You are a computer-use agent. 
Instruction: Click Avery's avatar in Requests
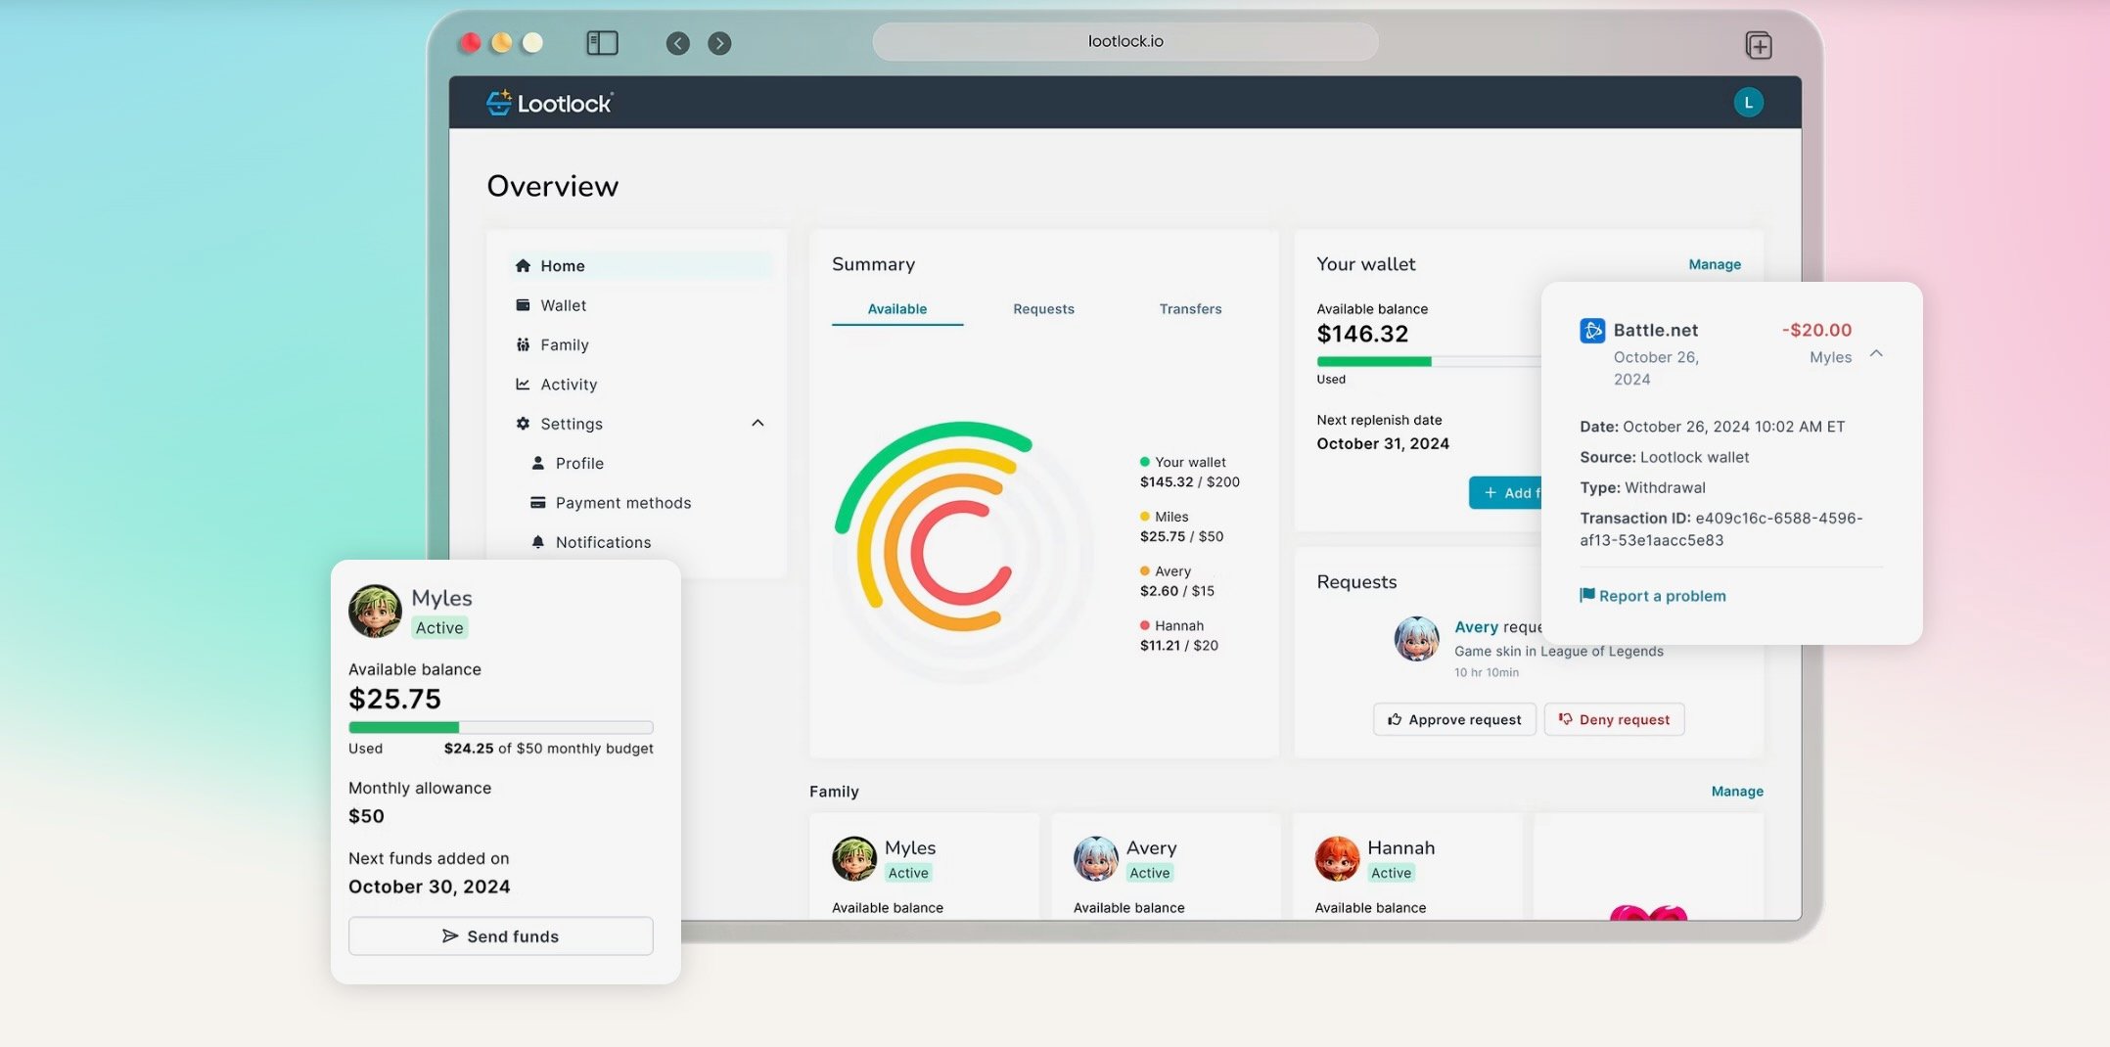click(1416, 639)
